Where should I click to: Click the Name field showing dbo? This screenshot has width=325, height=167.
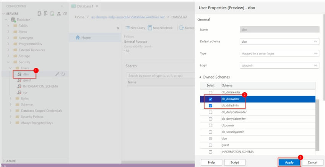[279, 30]
